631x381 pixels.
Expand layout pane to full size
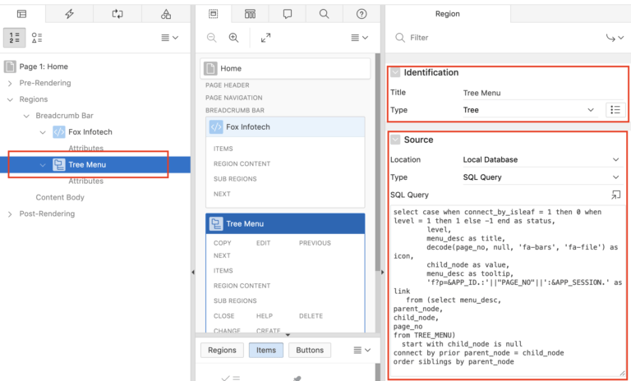pyautogui.click(x=265, y=38)
